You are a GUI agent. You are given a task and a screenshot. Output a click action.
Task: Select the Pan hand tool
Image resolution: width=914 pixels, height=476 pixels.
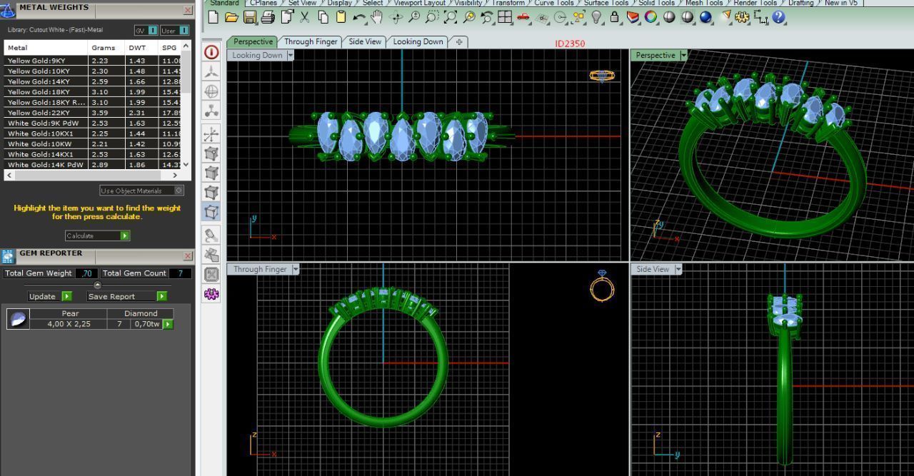click(376, 17)
